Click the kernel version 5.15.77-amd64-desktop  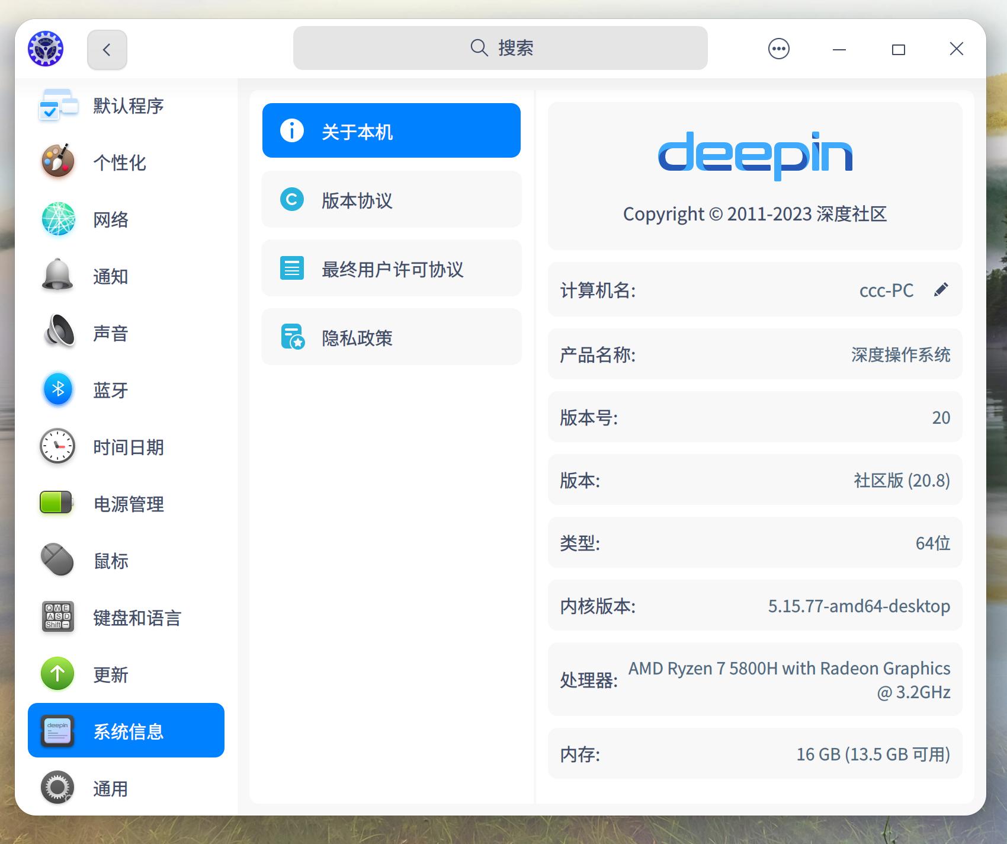tap(859, 606)
